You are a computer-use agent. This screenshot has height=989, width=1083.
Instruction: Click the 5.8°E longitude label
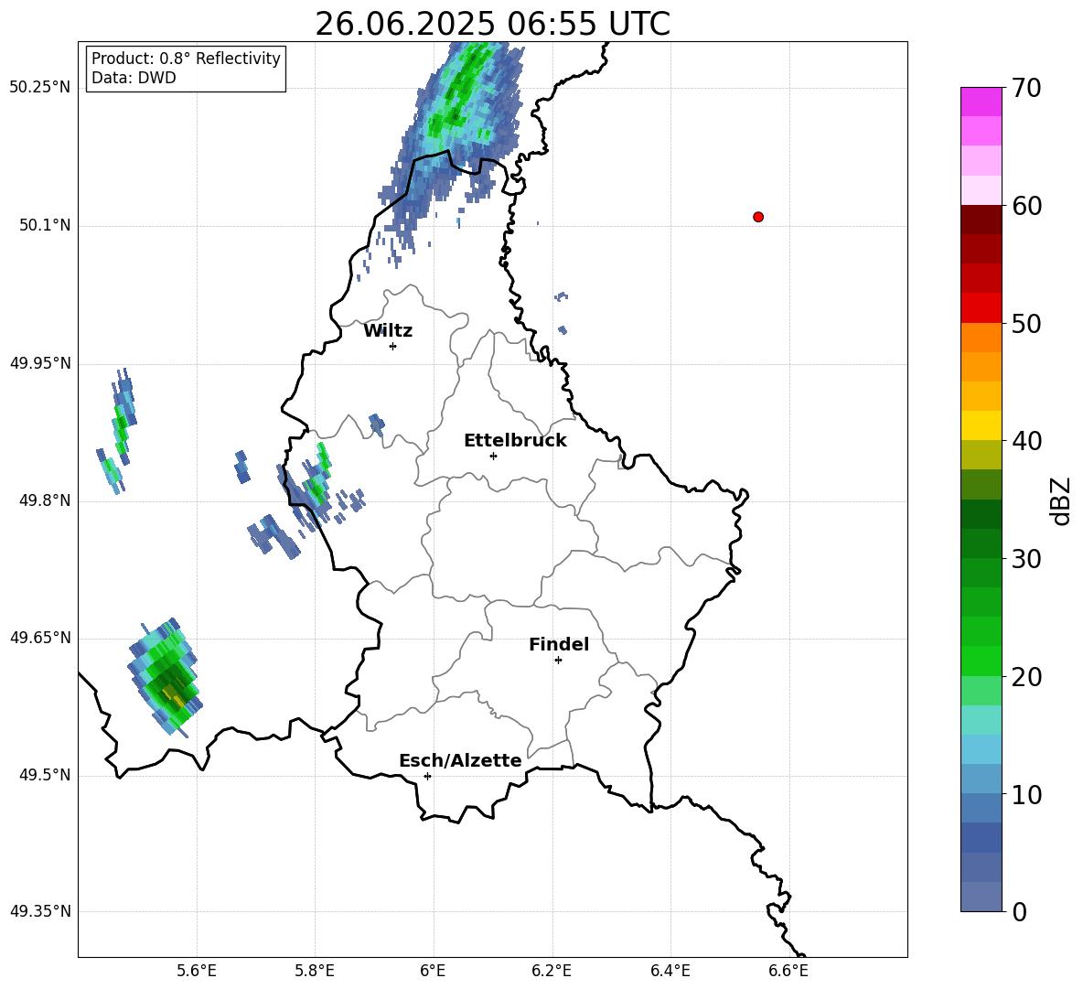click(315, 971)
